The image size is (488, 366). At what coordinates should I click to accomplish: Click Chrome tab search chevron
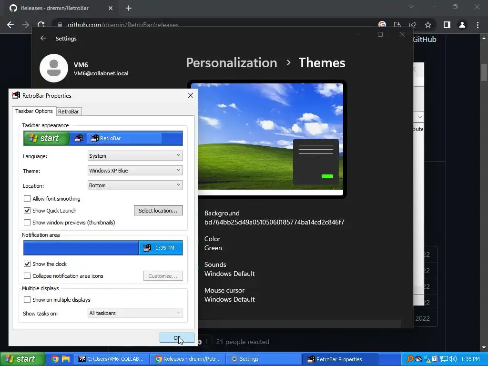(411, 7)
